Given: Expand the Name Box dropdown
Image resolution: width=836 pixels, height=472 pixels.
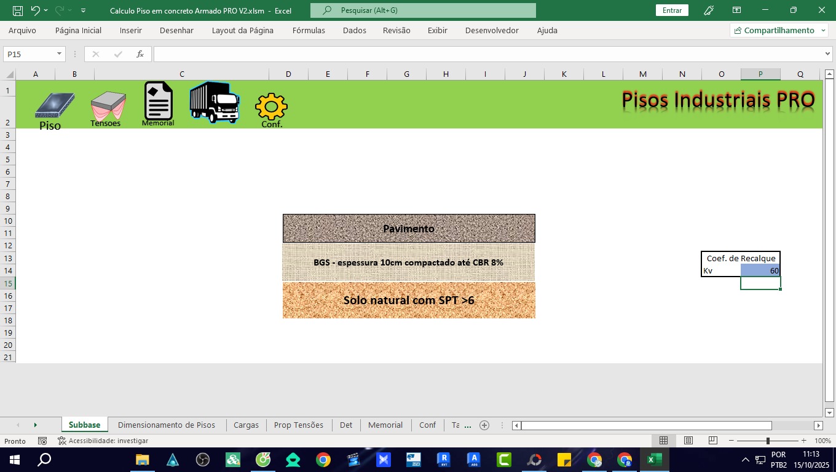Looking at the screenshot, I should [x=59, y=54].
